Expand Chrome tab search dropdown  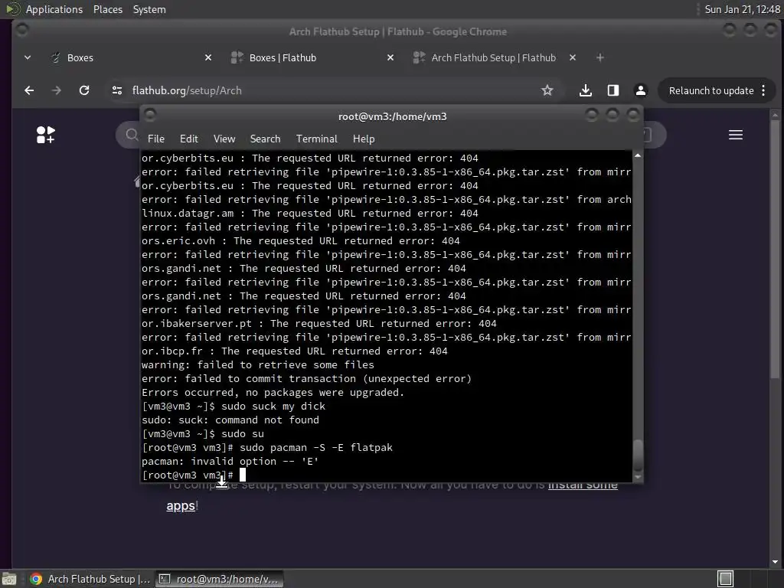click(x=28, y=57)
